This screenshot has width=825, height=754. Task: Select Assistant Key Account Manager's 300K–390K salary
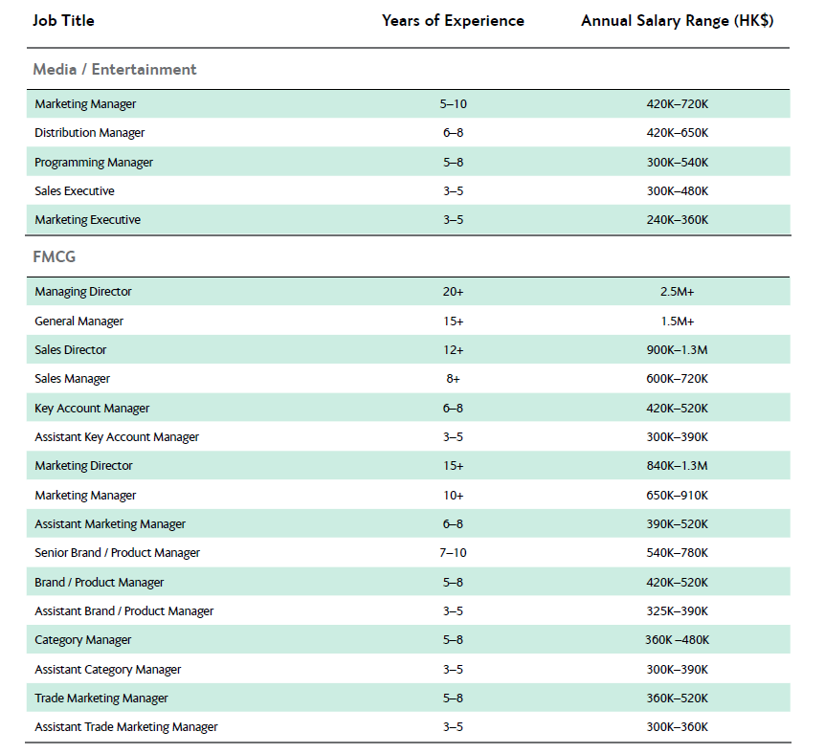tap(678, 437)
